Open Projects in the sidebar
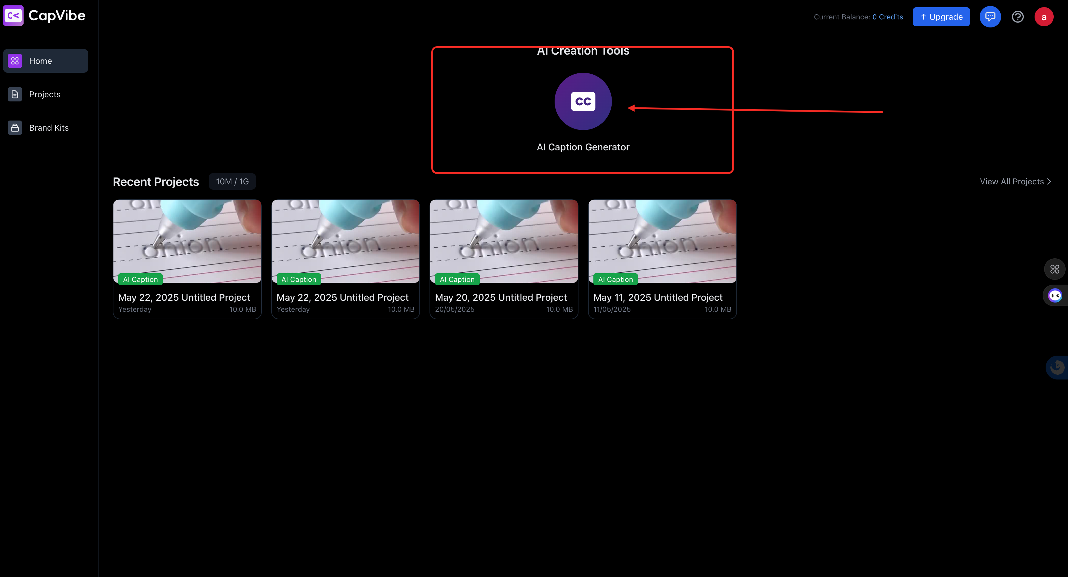 [x=45, y=95]
